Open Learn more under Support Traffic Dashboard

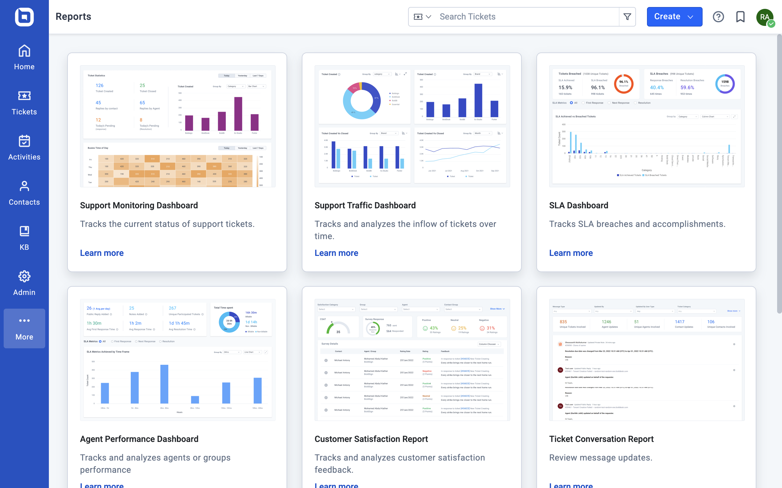(x=336, y=253)
